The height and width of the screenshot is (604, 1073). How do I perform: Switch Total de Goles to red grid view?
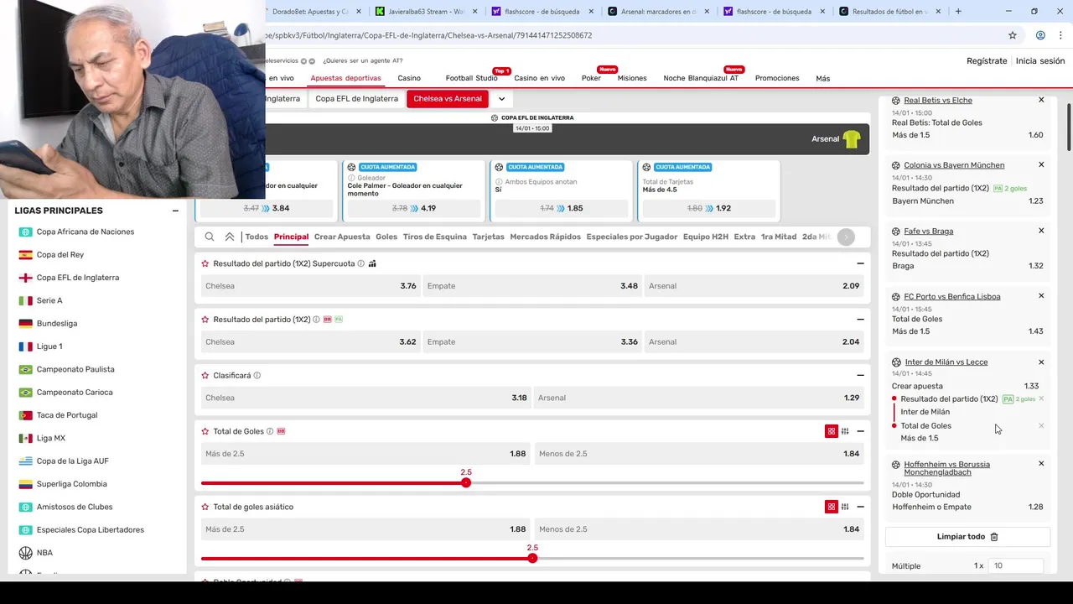click(832, 431)
